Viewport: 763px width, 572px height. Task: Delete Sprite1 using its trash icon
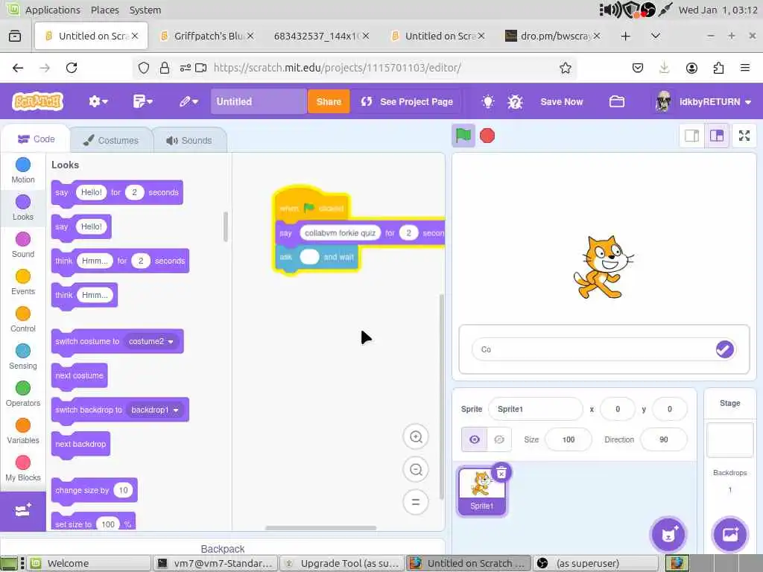tap(501, 473)
